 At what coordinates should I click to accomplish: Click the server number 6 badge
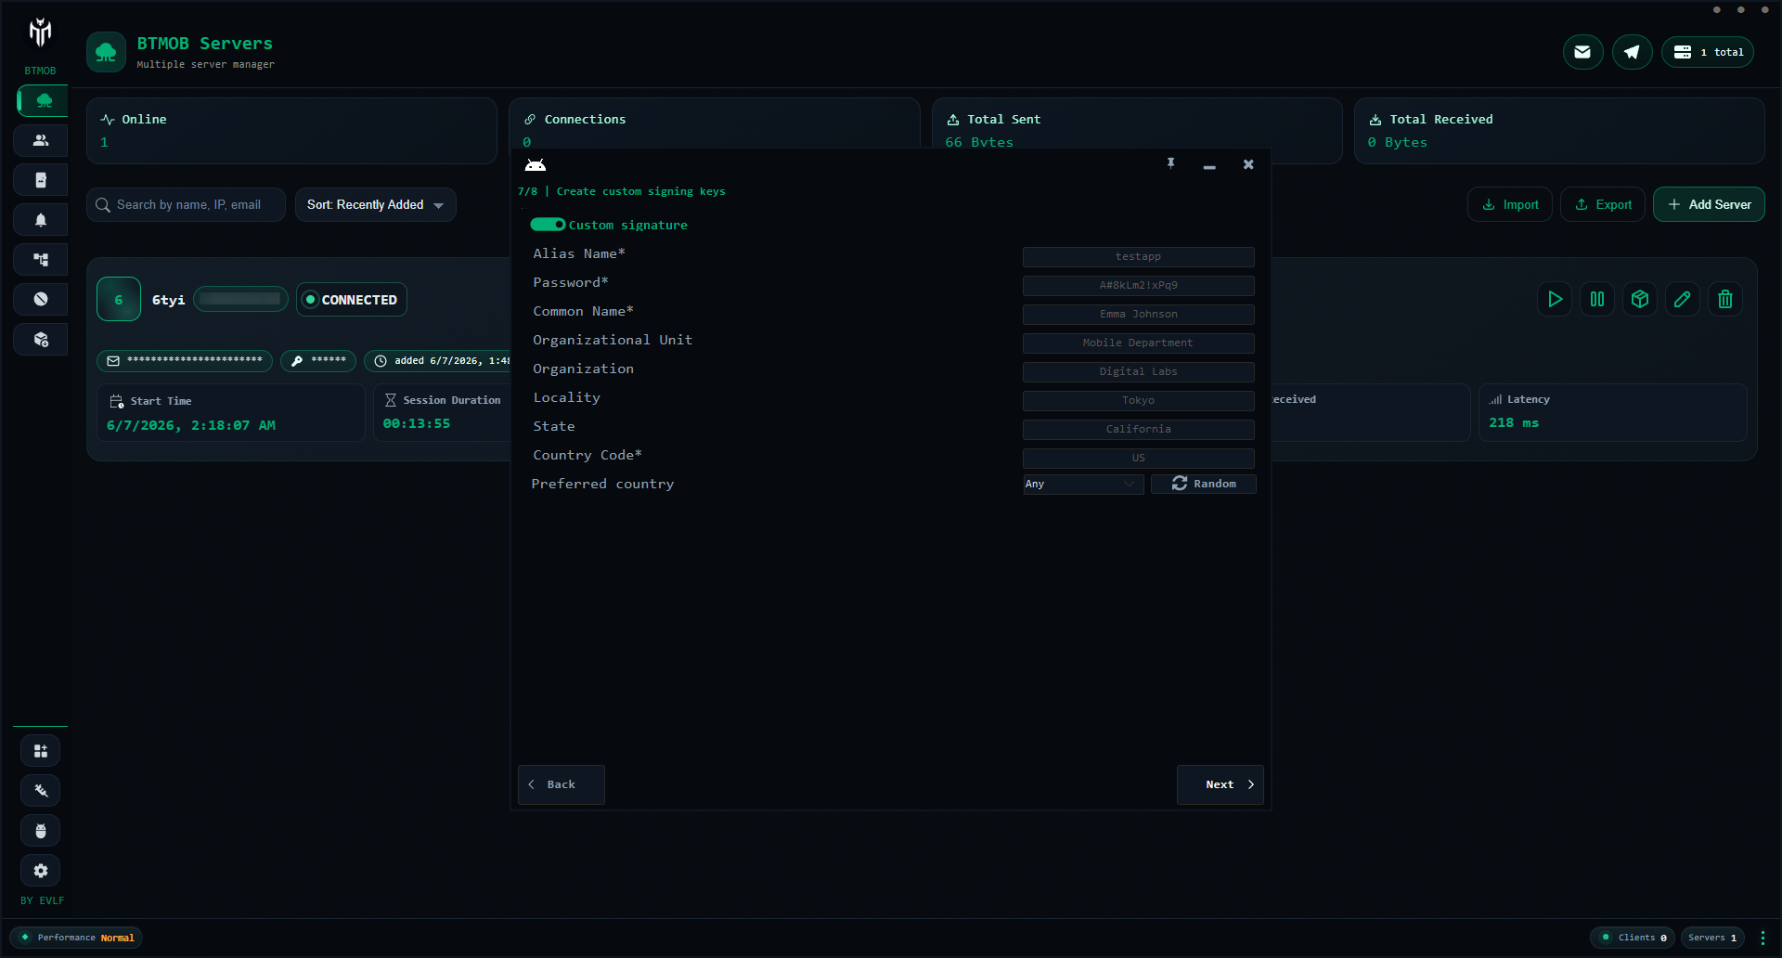(119, 299)
